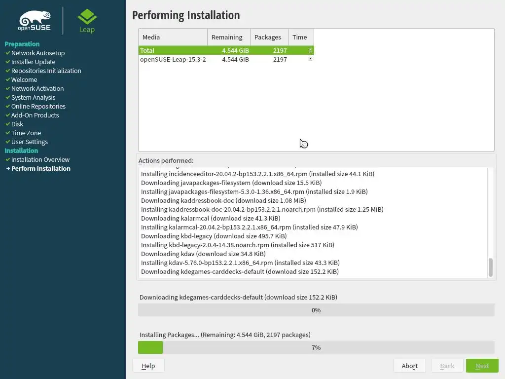Click the checkmark beside Online Repositories
This screenshot has height=379, width=505.
pos(8,106)
